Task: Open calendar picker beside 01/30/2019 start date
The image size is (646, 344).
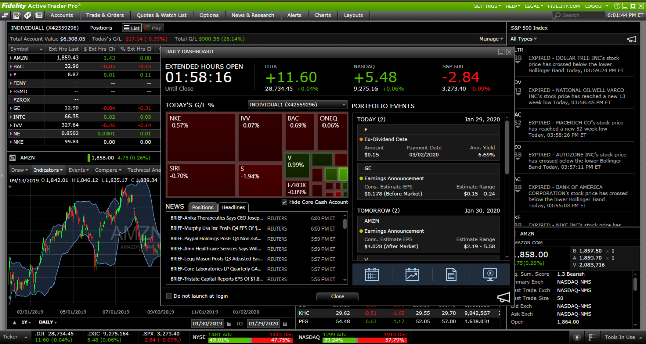Action: [229, 324]
